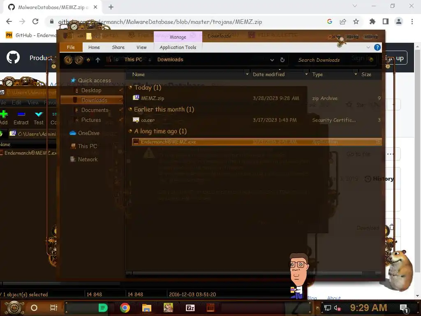Image resolution: width=421 pixels, height=316 pixels.
Task: Click the steampunk Start button
Action: [x=14, y=308]
